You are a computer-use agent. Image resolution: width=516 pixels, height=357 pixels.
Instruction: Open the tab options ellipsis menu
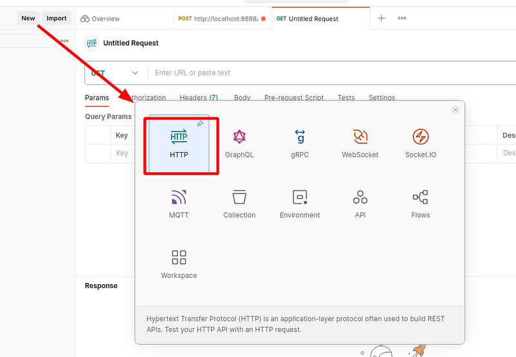(x=402, y=19)
